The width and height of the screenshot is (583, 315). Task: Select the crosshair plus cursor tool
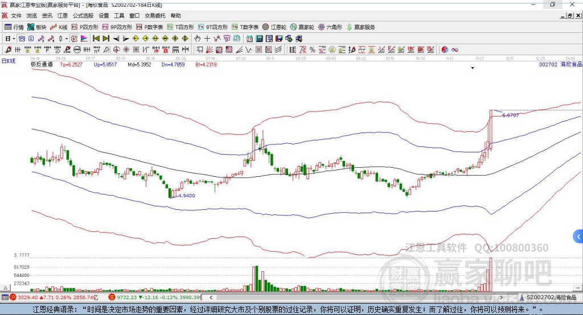tap(207, 39)
